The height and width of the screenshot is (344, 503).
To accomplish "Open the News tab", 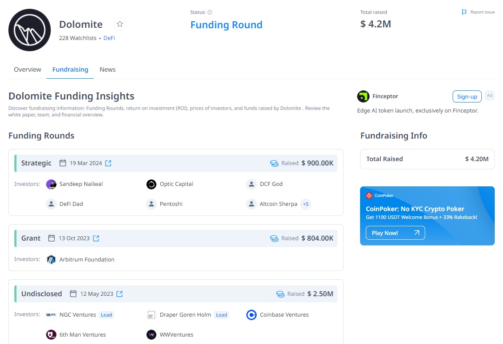I will point(107,69).
